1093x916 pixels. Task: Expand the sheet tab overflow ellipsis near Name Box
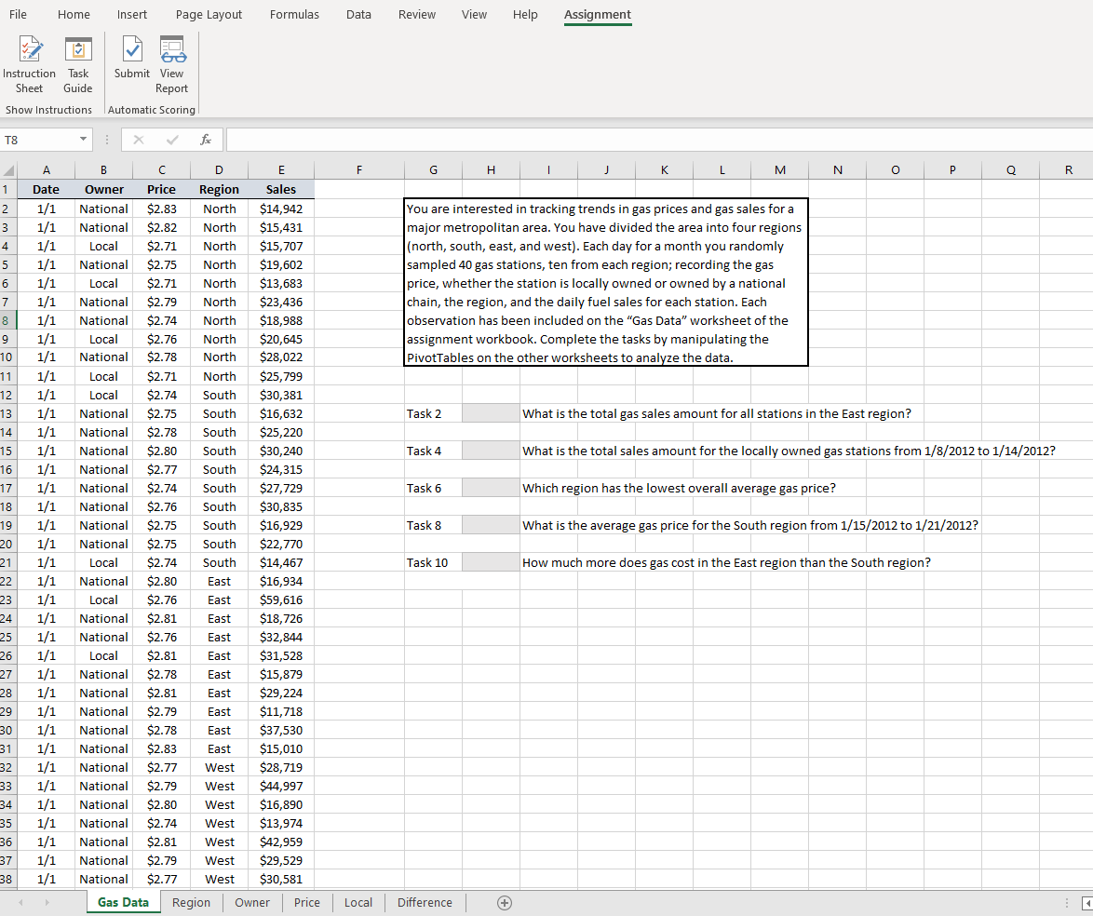click(x=107, y=138)
